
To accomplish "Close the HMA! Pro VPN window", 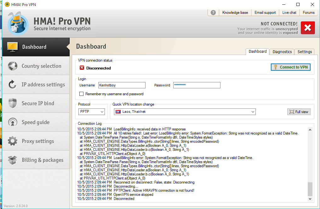I will 312,4.
